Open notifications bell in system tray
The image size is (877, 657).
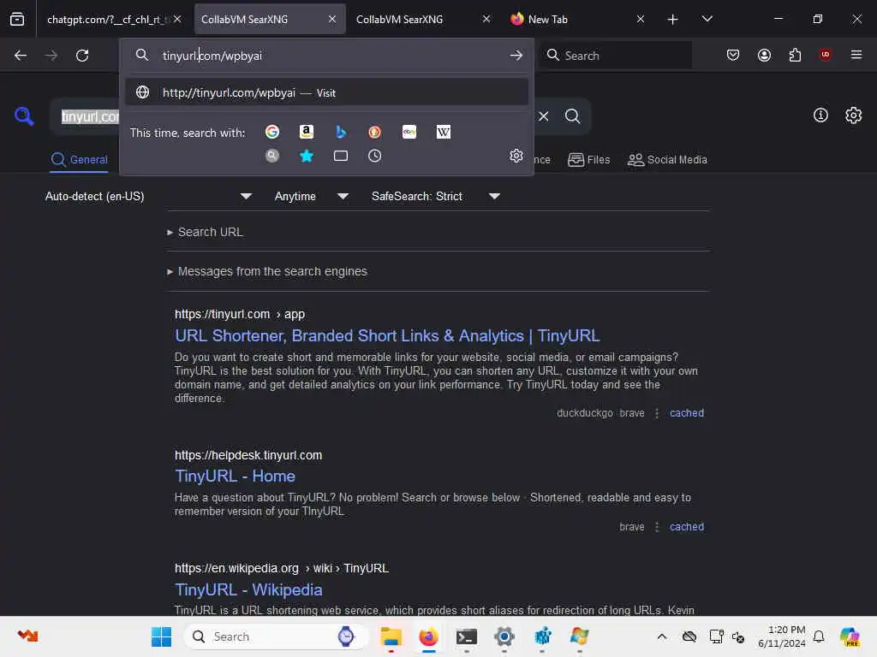coord(819,636)
